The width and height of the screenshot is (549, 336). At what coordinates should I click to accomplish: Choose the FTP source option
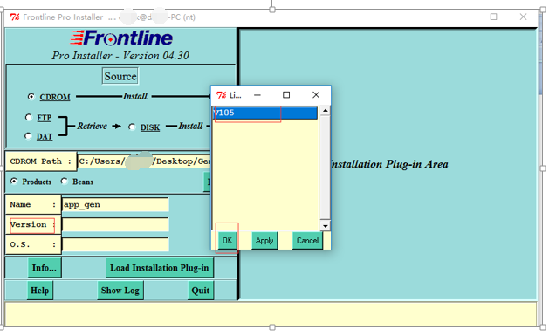28,117
